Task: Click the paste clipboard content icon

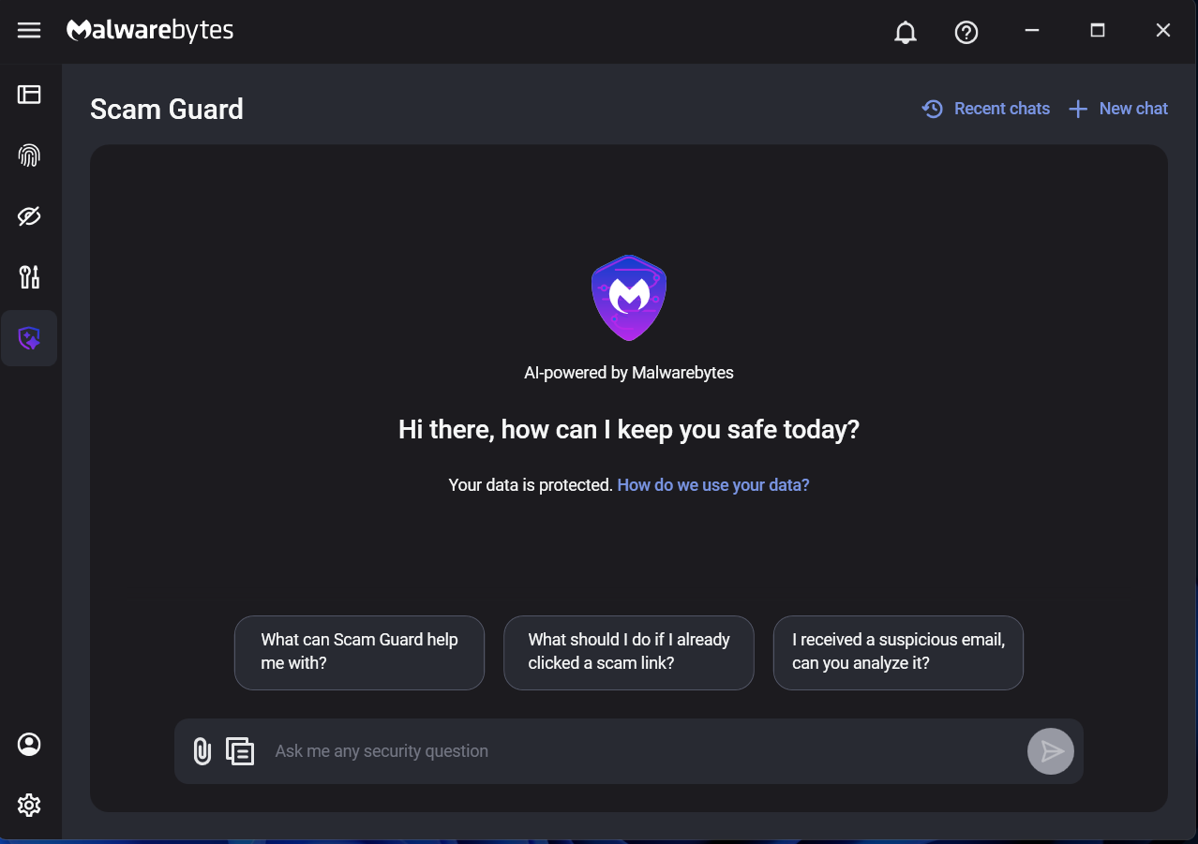Action: (x=240, y=751)
